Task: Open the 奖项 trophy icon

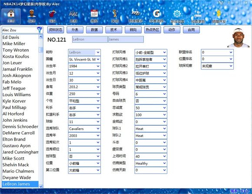Action: pyautogui.click(x=115, y=16)
